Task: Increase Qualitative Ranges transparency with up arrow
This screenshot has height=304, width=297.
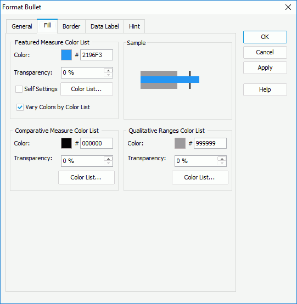Action: coord(222,159)
